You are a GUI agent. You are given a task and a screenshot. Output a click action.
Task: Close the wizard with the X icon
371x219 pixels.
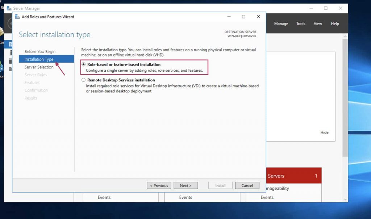point(258,17)
